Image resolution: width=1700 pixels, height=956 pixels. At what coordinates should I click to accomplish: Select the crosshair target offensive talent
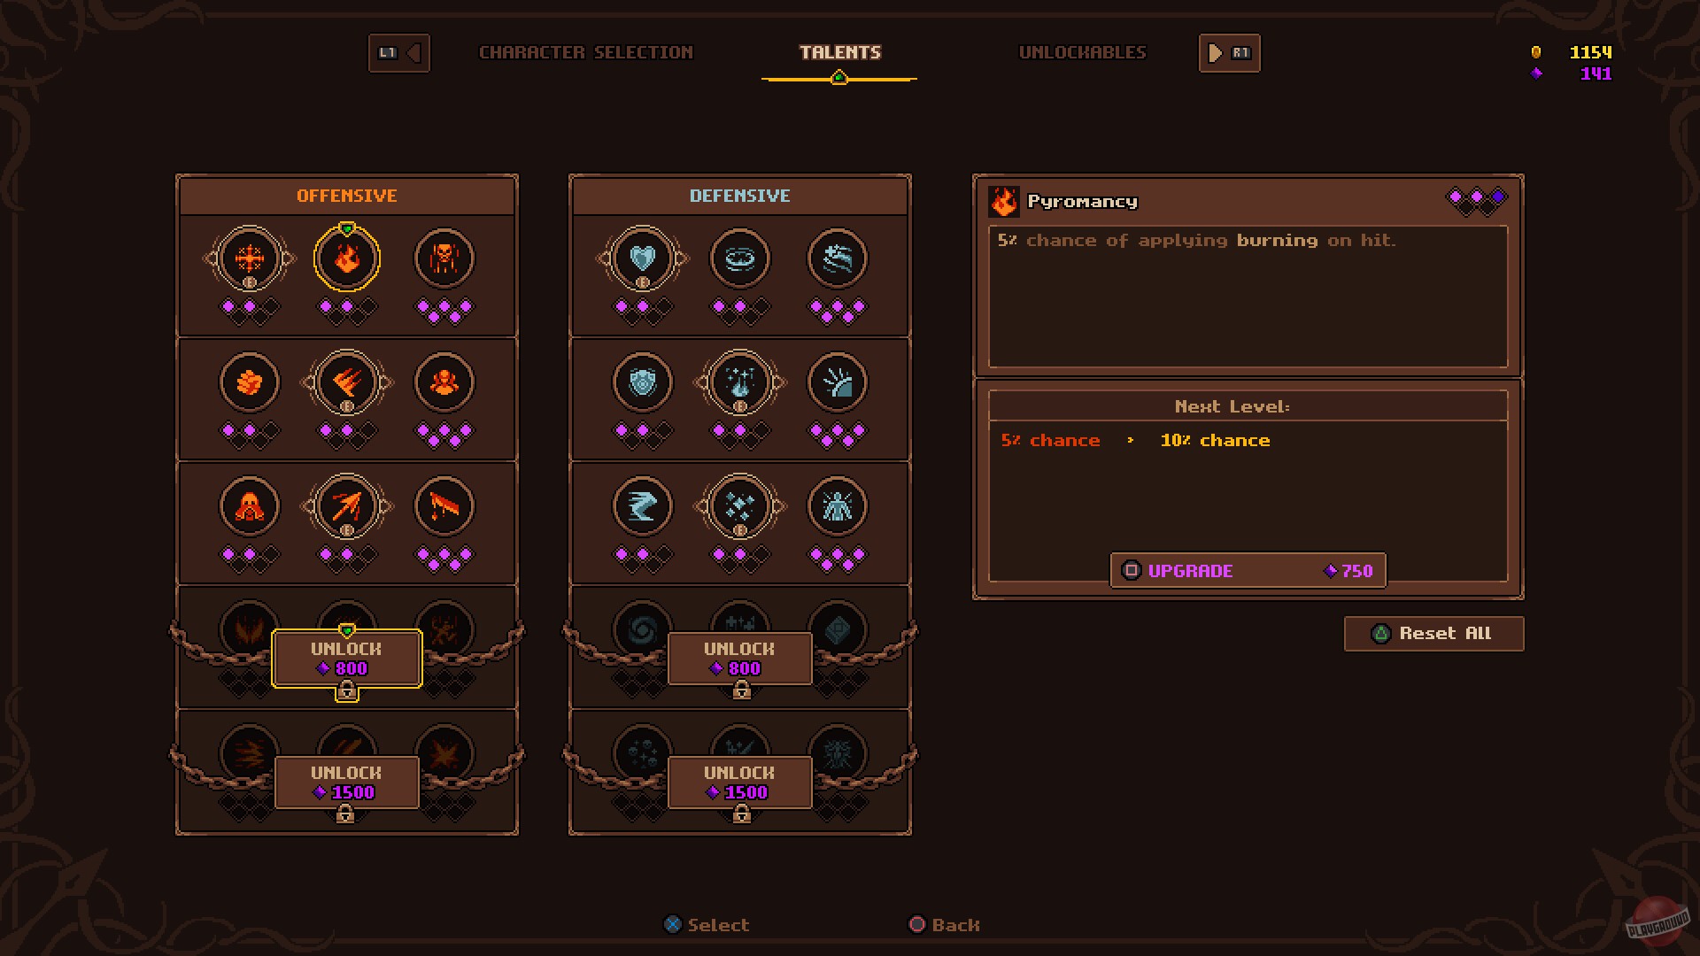point(250,258)
